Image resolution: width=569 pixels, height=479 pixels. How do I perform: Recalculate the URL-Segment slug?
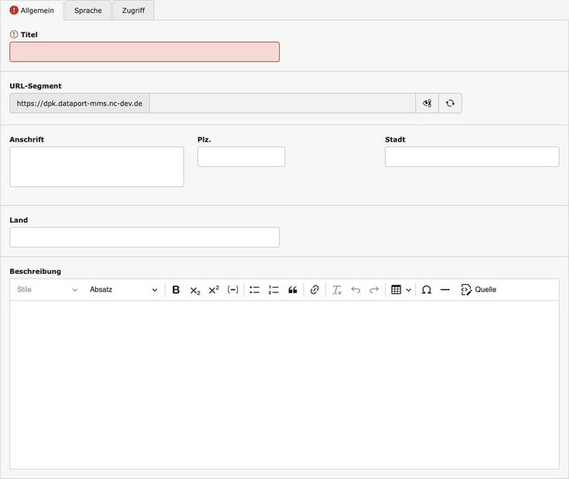(450, 103)
